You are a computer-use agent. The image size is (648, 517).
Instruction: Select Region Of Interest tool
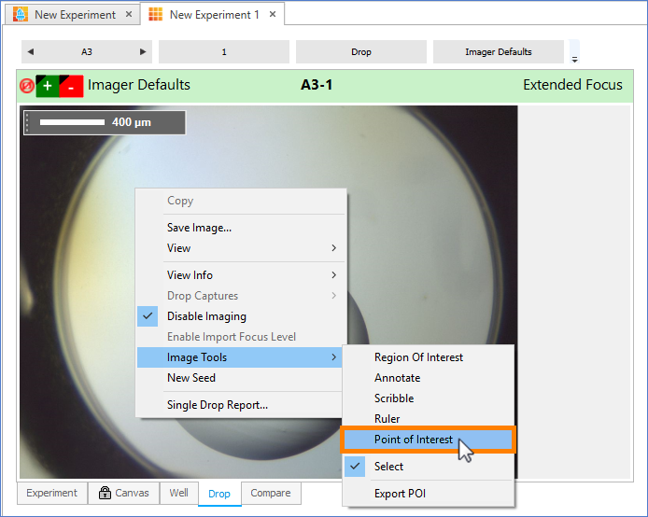coord(429,357)
